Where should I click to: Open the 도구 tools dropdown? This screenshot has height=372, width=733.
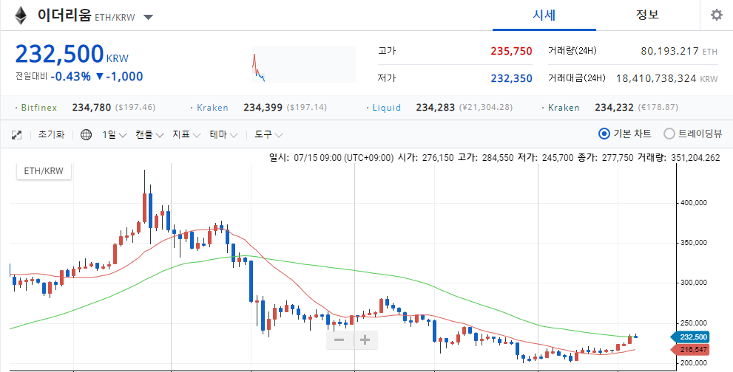(268, 134)
